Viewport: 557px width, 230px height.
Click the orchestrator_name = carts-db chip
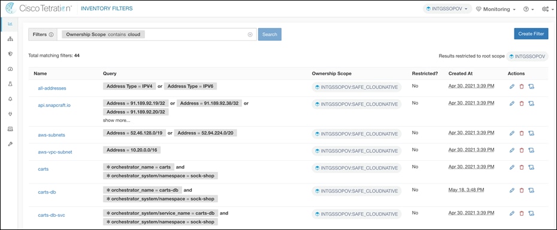tap(143, 190)
